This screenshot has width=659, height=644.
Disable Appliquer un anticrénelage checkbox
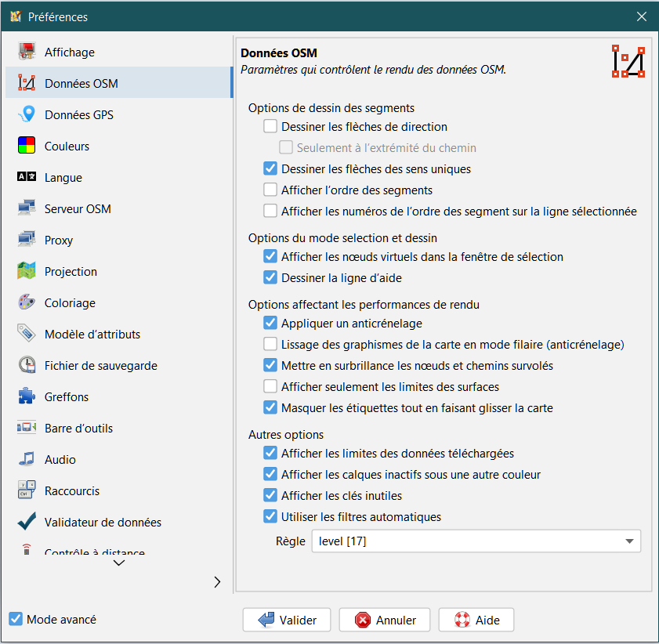[x=270, y=323]
